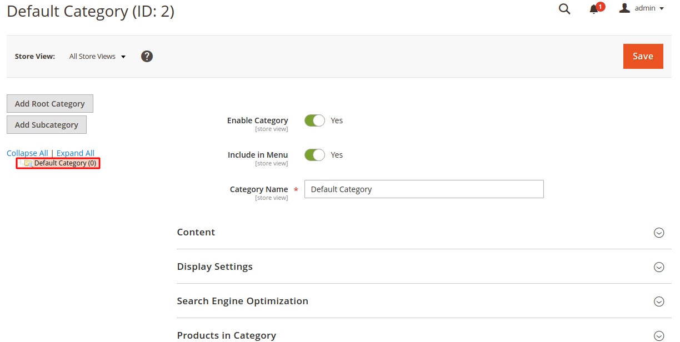The image size is (680, 342).
Task: Open the admin account dropdown
Action: coord(642,8)
